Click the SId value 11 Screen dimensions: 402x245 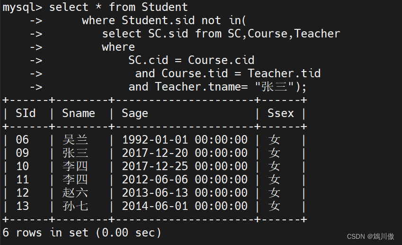pyautogui.click(x=22, y=180)
